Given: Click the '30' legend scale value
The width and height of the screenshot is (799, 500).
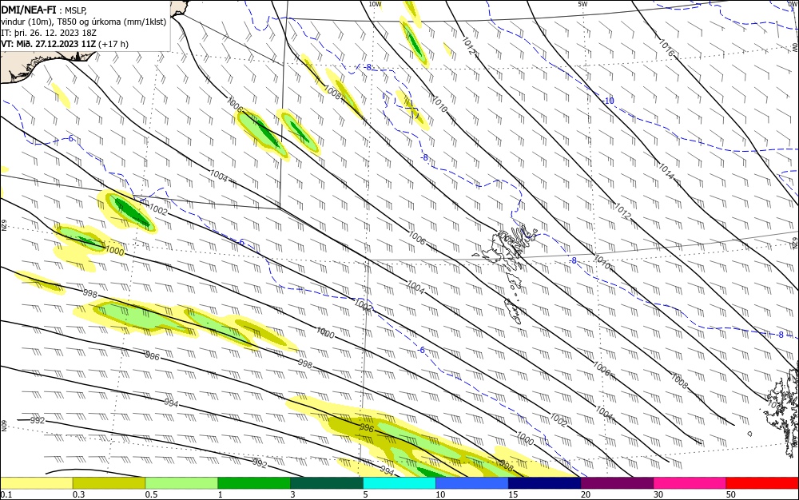Looking at the screenshot, I should point(658,494).
